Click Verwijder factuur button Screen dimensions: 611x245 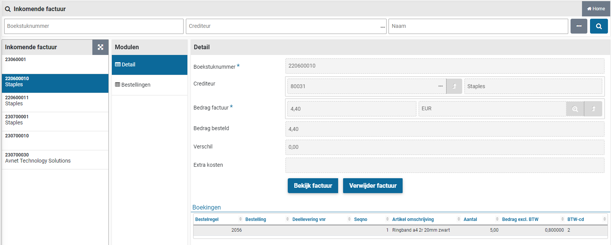tap(372, 186)
